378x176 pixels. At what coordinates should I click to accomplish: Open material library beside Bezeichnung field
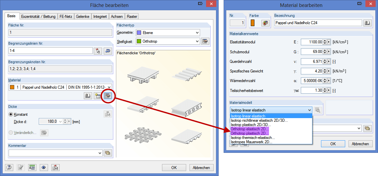[367, 23]
